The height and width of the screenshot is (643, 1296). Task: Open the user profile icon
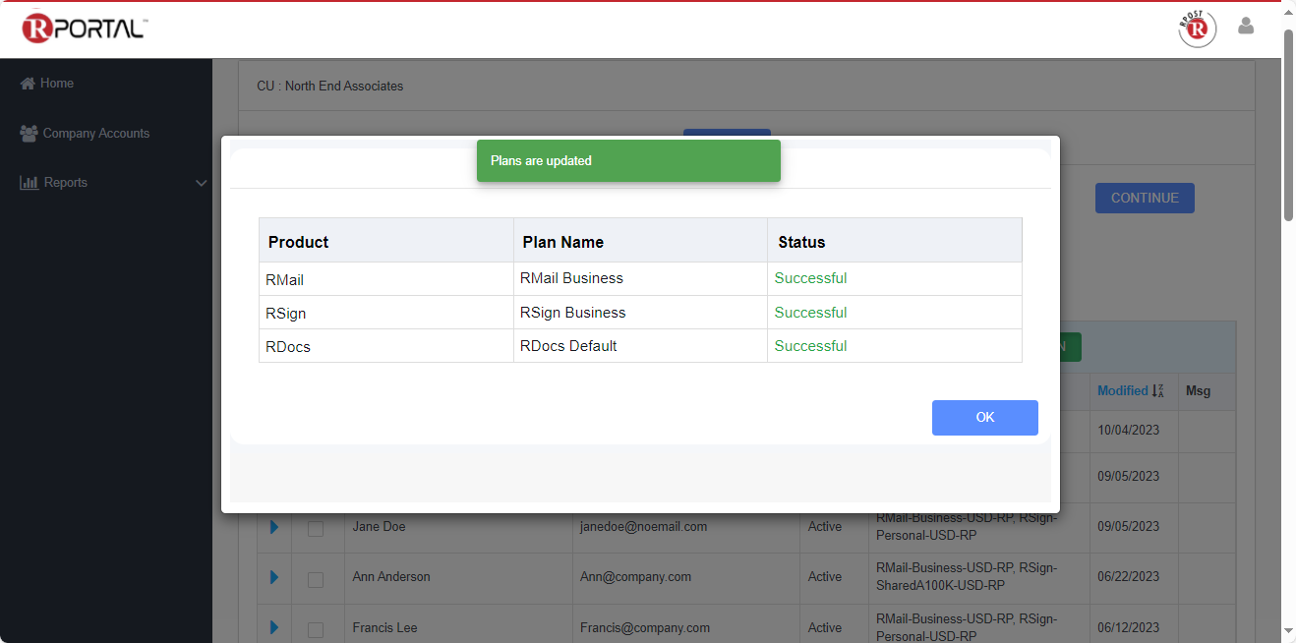(1246, 27)
